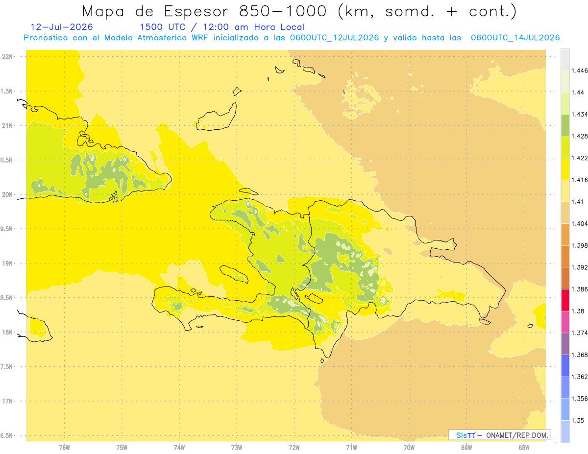Click the "75W" longitude label
Screen dimensions: 588x454
tap(122, 448)
